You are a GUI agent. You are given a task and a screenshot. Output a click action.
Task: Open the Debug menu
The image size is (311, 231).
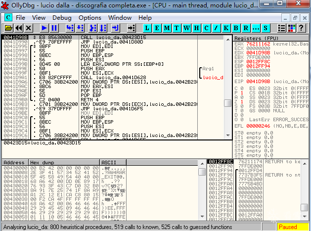62,18
